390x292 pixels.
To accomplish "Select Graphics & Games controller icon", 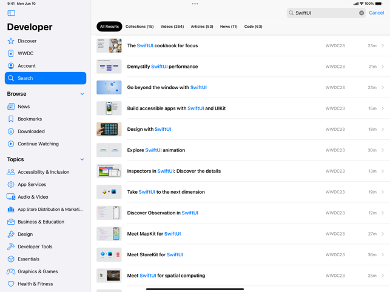I will 11,271.
